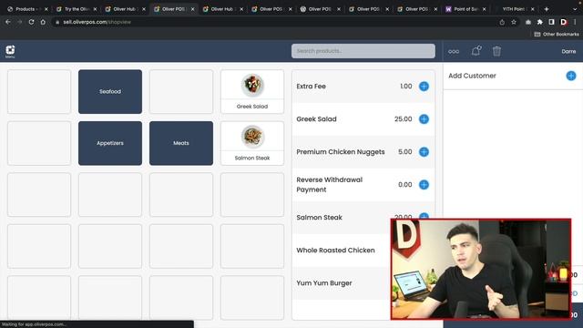Open the notifications bell icon
Viewport: 583px width, 328px height.
[476, 51]
